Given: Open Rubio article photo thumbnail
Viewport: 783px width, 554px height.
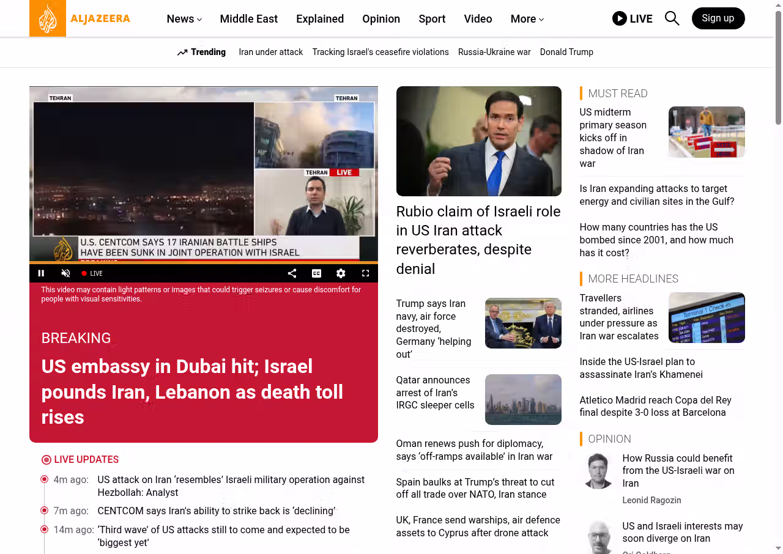Looking at the screenshot, I should [478, 141].
